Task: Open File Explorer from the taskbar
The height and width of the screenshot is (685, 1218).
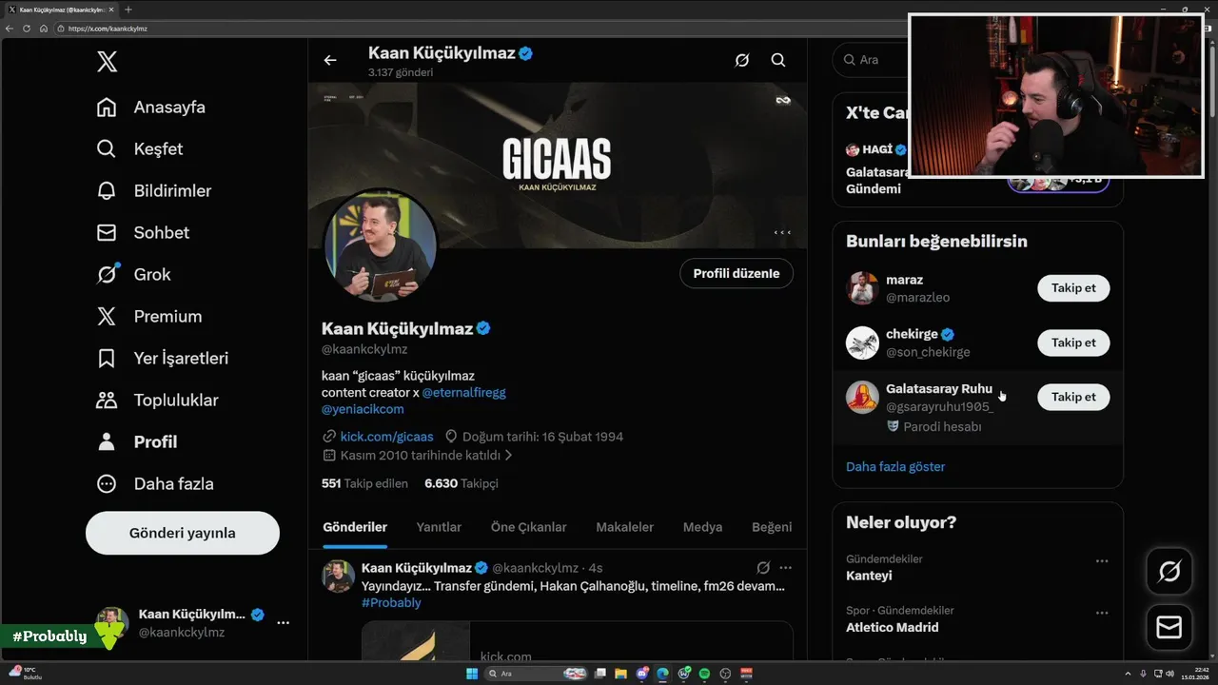Action: point(620,674)
